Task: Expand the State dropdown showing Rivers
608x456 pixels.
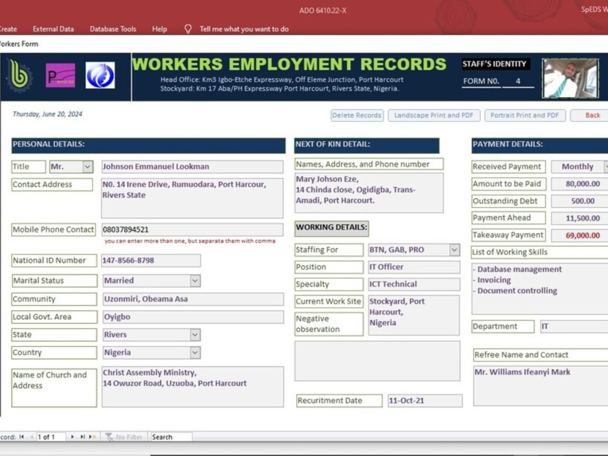Action: pyautogui.click(x=195, y=334)
